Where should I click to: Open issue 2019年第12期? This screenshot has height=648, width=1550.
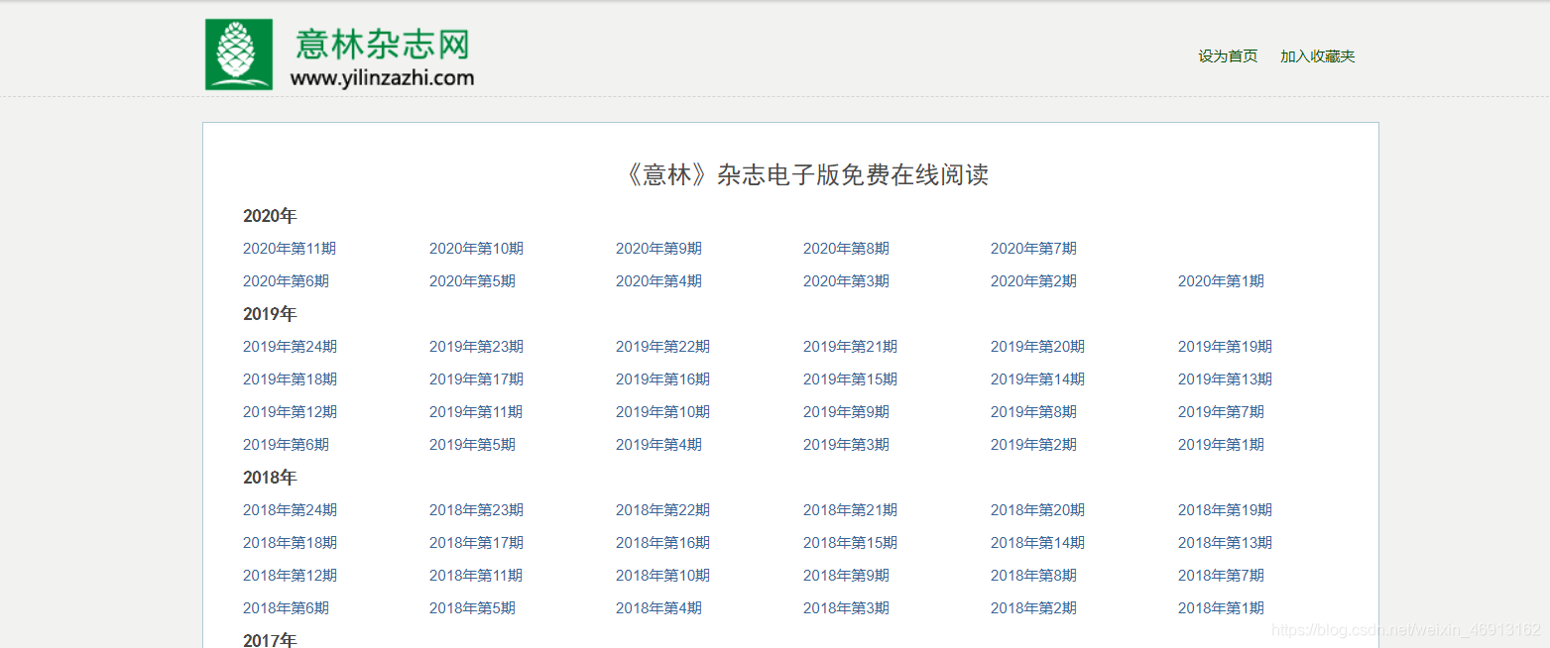click(x=290, y=412)
